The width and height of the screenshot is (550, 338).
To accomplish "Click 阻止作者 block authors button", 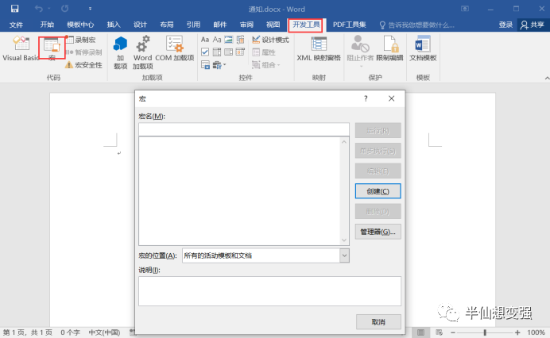I will 360,51.
